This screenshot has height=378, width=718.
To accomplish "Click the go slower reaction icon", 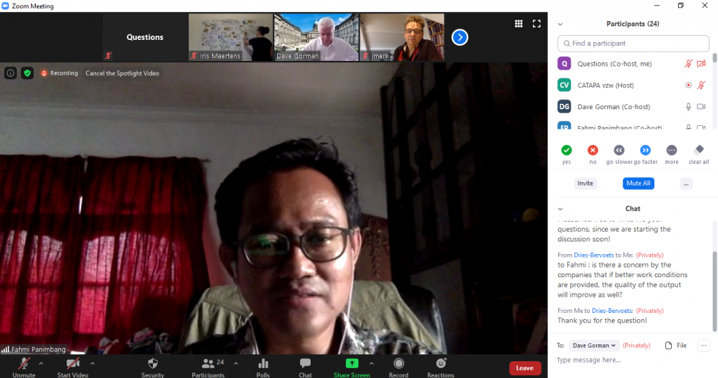I will (619, 150).
